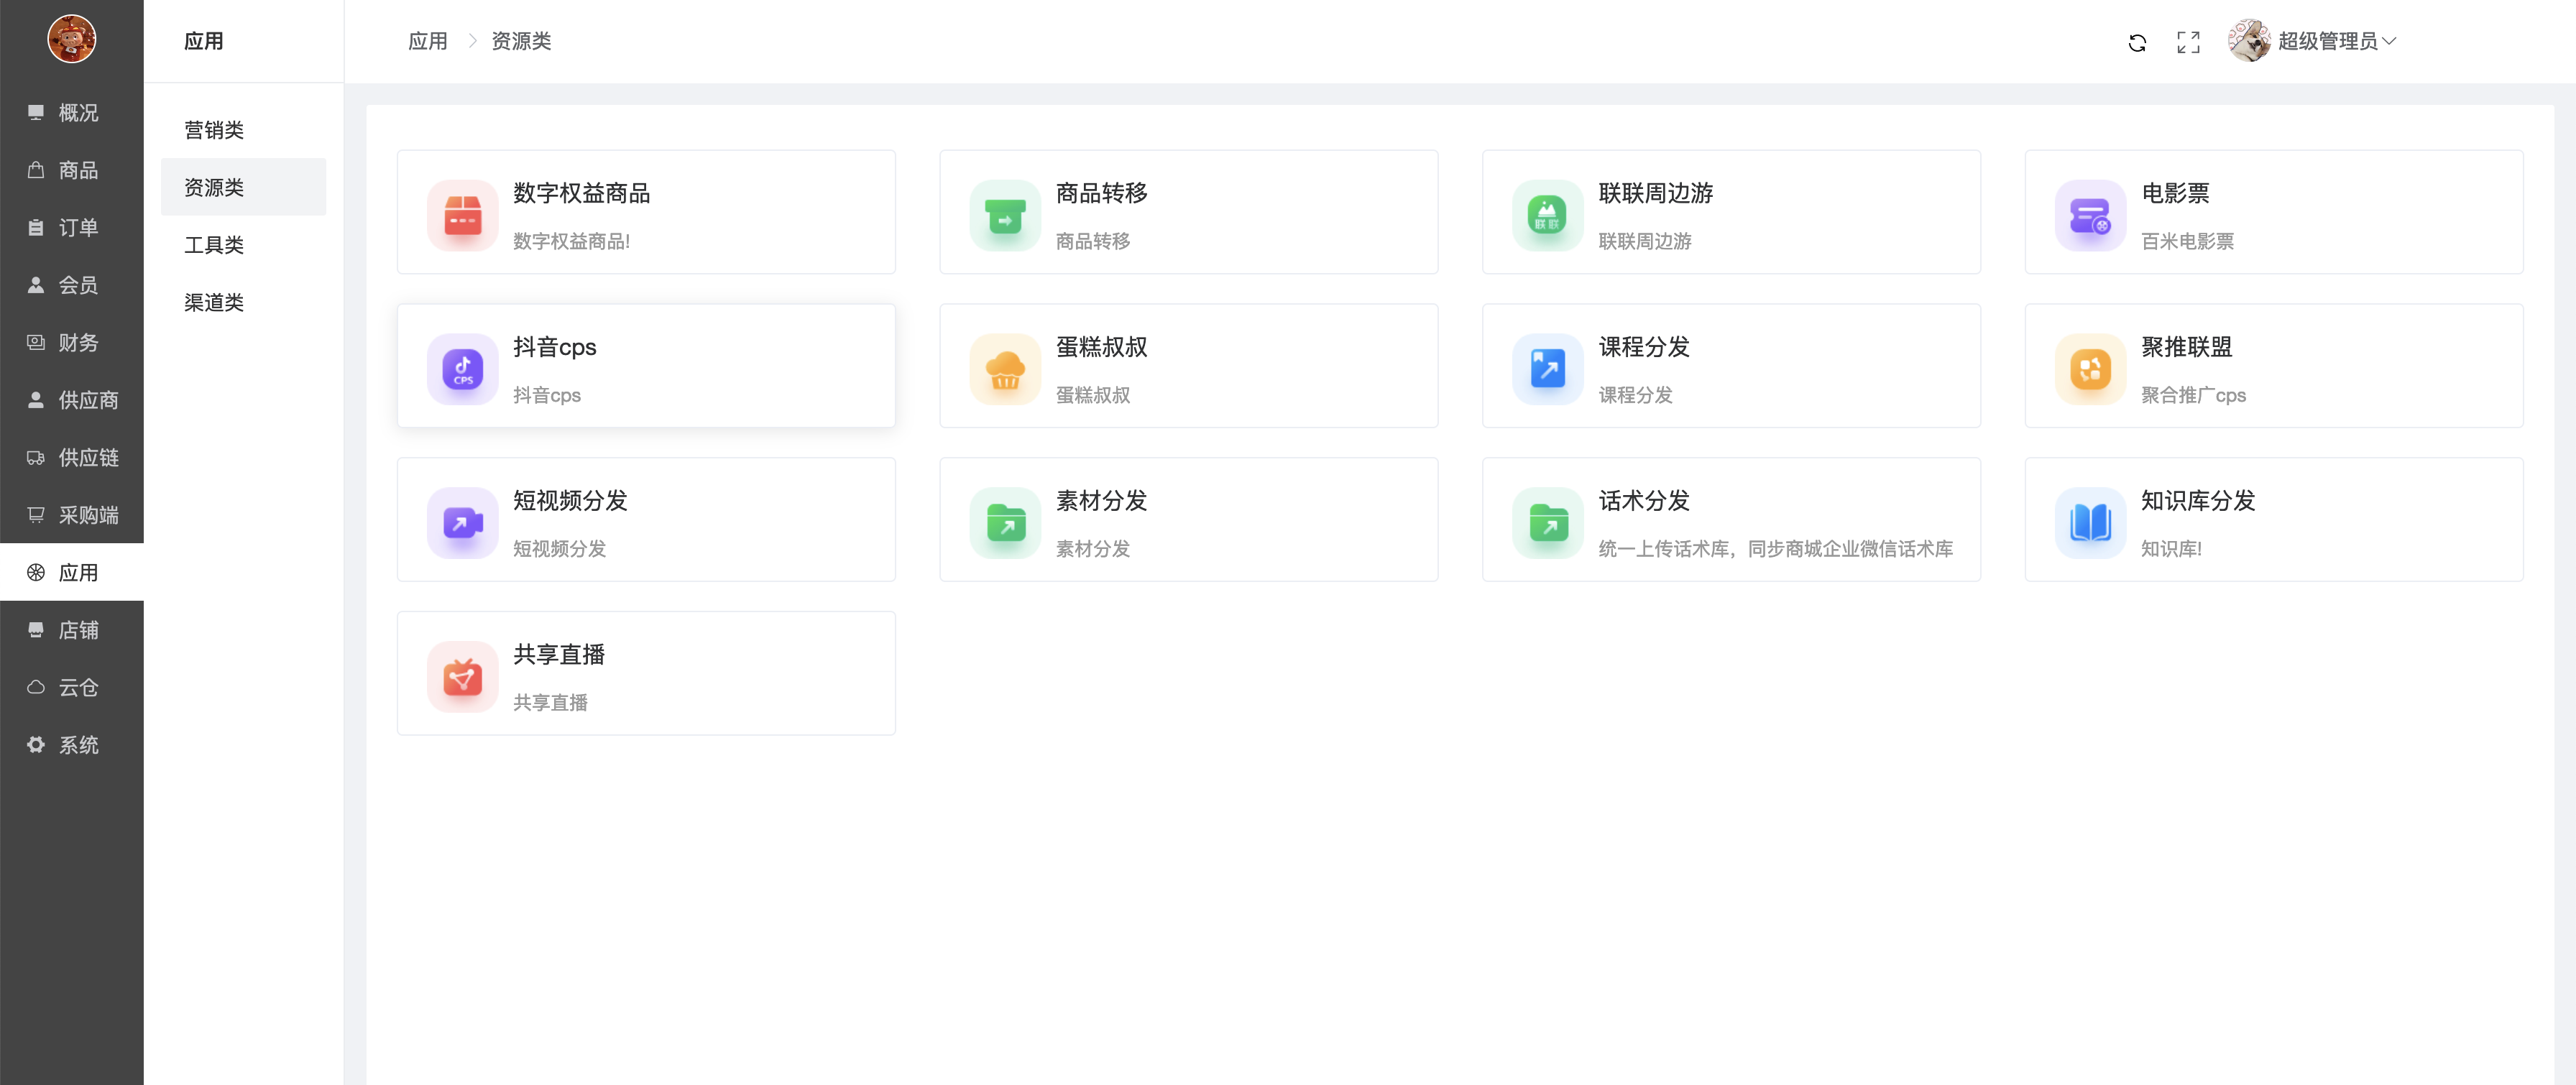
Task: Click the 共享直播 TV icon
Action: [x=462, y=676]
